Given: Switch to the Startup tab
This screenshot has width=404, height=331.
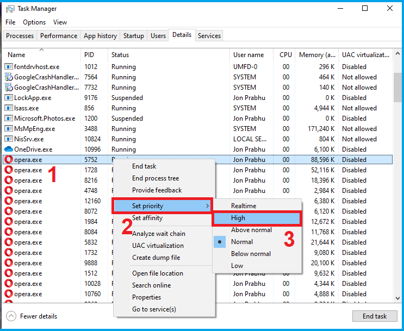Looking at the screenshot, I should point(133,36).
